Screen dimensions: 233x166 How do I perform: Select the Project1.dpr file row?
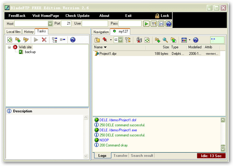[x=157, y=54]
